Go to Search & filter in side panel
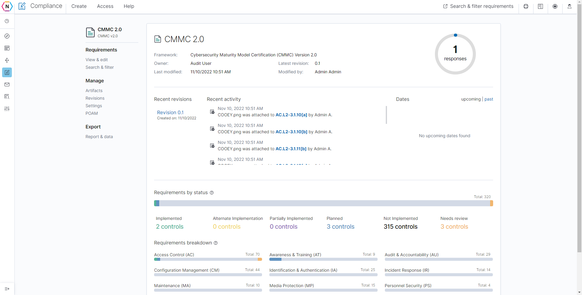582x295 pixels. (99, 67)
